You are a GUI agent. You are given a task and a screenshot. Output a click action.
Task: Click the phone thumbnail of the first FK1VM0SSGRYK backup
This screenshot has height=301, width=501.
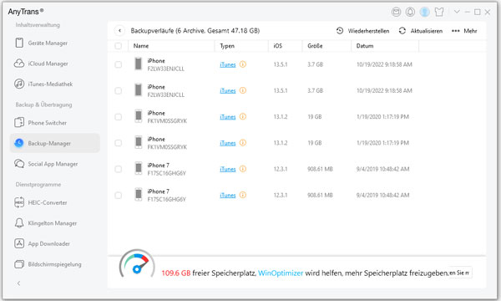point(138,116)
